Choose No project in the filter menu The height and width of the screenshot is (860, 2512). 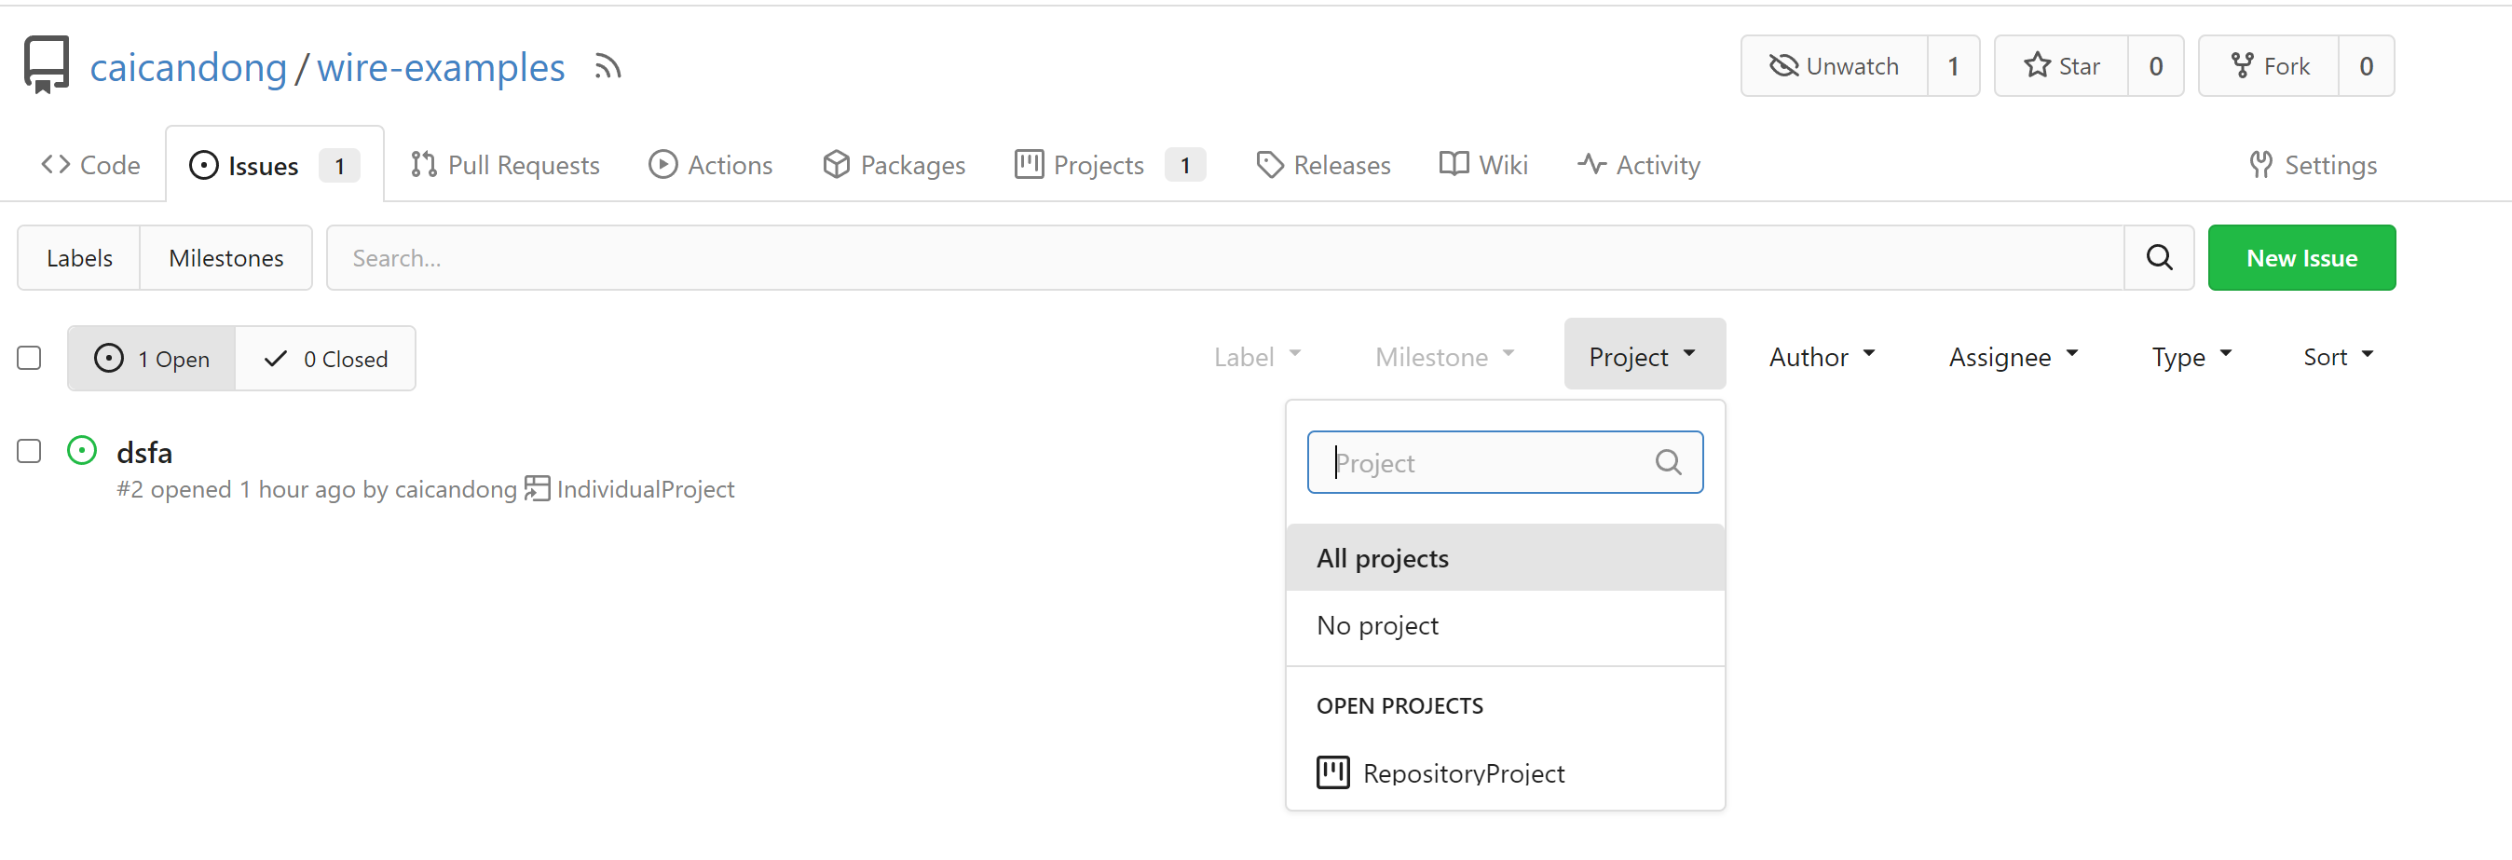[x=1377, y=625]
